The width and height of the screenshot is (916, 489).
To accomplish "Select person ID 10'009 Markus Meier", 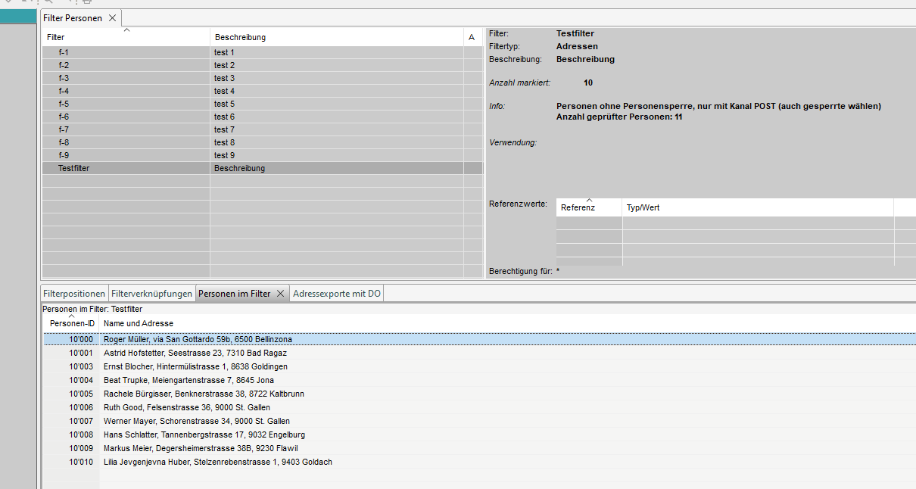I will coord(200,448).
